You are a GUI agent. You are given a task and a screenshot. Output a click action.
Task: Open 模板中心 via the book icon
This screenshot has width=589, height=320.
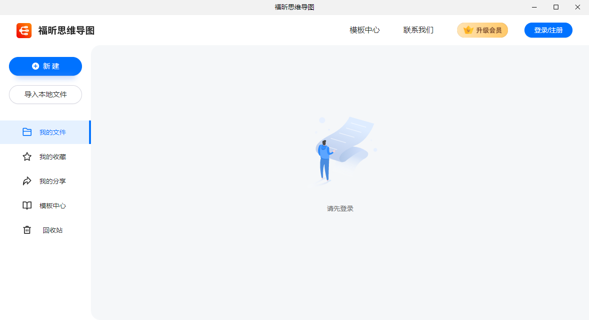pyautogui.click(x=27, y=205)
